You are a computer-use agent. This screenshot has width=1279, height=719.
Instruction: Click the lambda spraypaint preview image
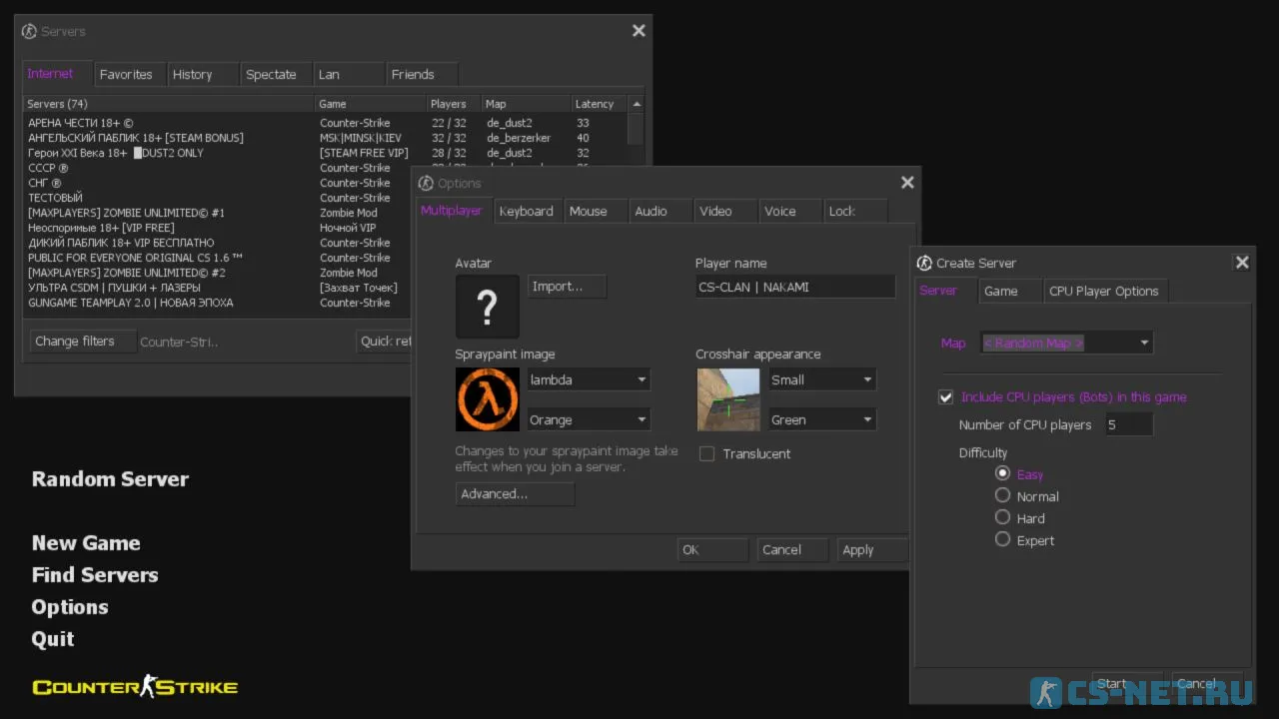point(488,399)
